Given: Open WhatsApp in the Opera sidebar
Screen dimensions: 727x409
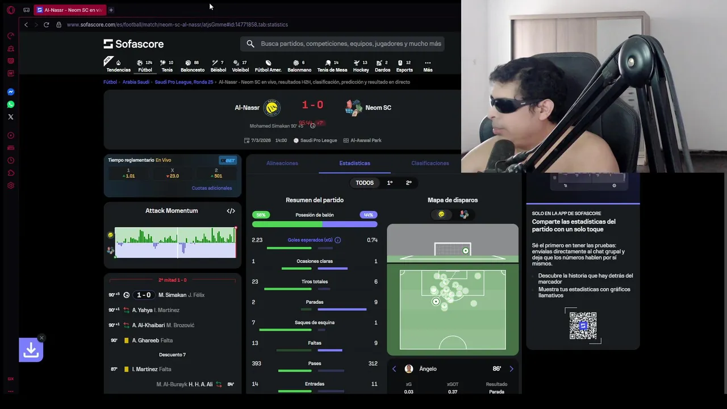Looking at the screenshot, I should pyautogui.click(x=11, y=104).
